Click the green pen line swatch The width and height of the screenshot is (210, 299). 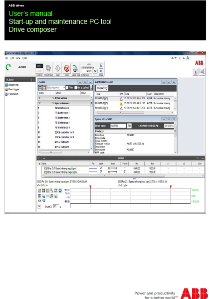(x=93, y=172)
